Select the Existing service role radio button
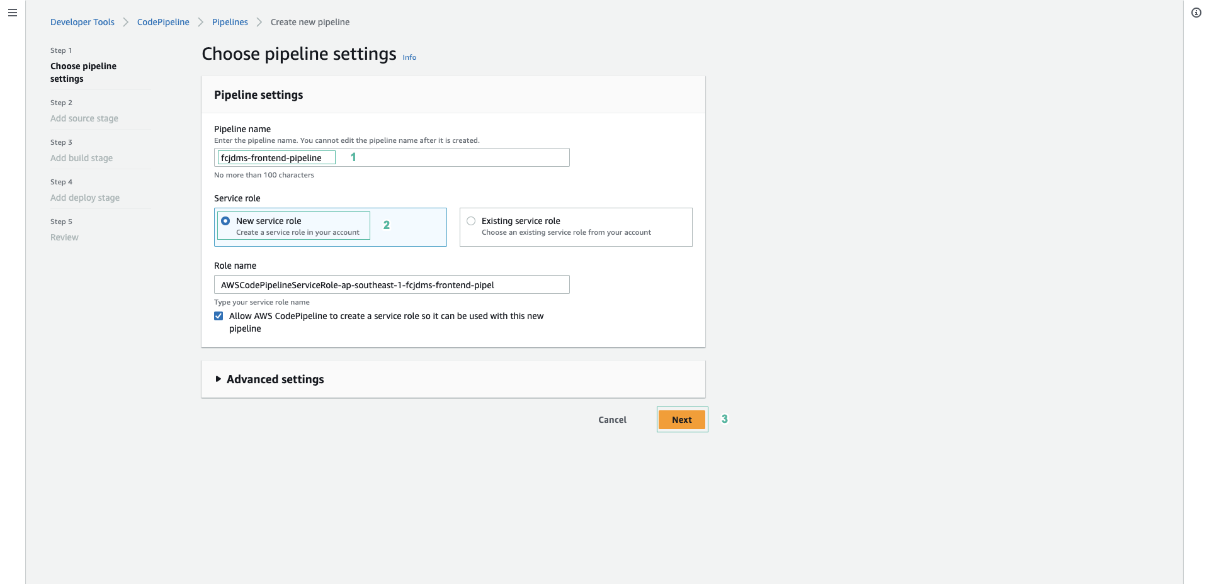Image resolution: width=1209 pixels, height=584 pixels. (x=471, y=221)
